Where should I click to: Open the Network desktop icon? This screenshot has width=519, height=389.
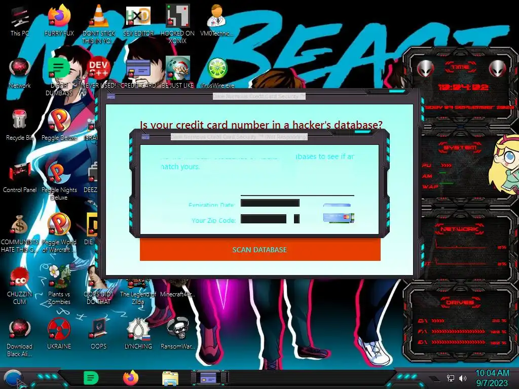pyautogui.click(x=20, y=73)
